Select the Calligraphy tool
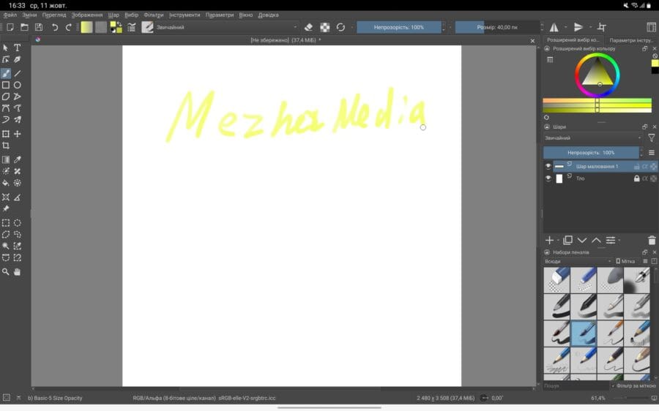The height and width of the screenshot is (411, 659). (x=18, y=60)
